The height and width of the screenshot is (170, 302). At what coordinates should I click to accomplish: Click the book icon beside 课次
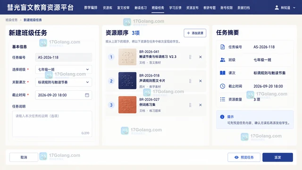[x=222, y=73]
